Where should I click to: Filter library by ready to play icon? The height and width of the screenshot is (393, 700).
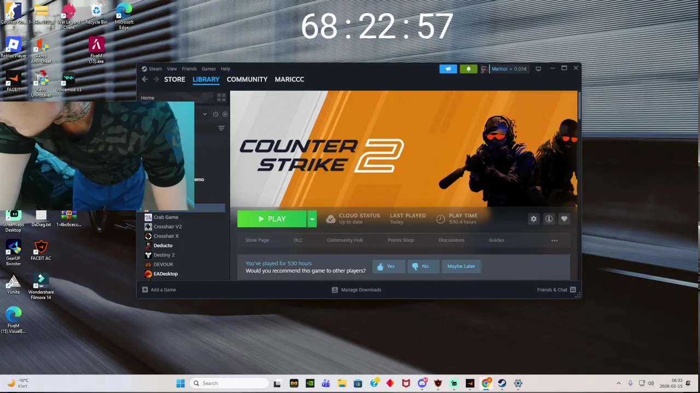point(225,114)
